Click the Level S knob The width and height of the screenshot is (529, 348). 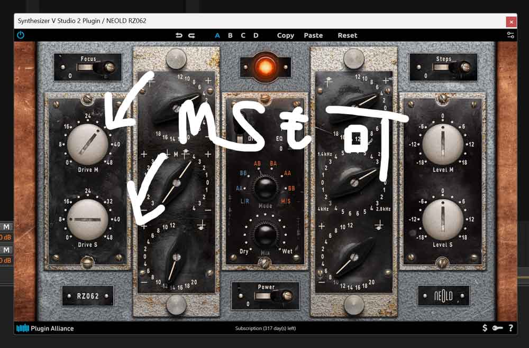point(443,219)
